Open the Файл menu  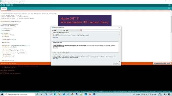click(2, 3)
